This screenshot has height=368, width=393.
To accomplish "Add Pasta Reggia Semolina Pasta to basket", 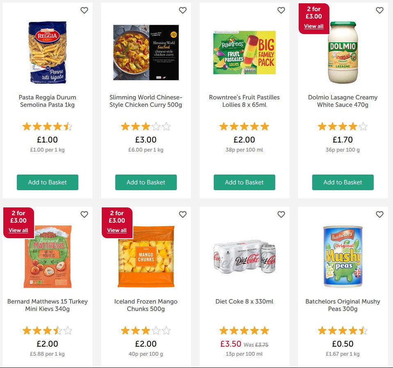I will click(48, 182).
